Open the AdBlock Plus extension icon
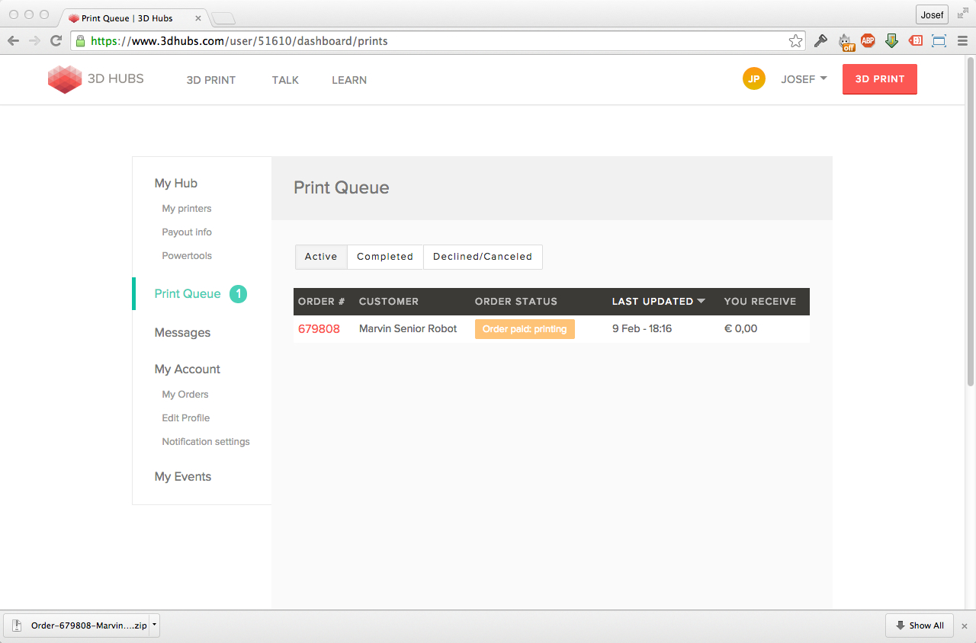Viewport: 976px width, 643px height. pos(868,41)
